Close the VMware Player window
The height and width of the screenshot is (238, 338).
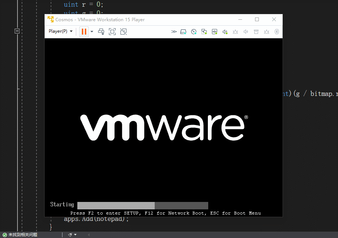pos(274,19)
